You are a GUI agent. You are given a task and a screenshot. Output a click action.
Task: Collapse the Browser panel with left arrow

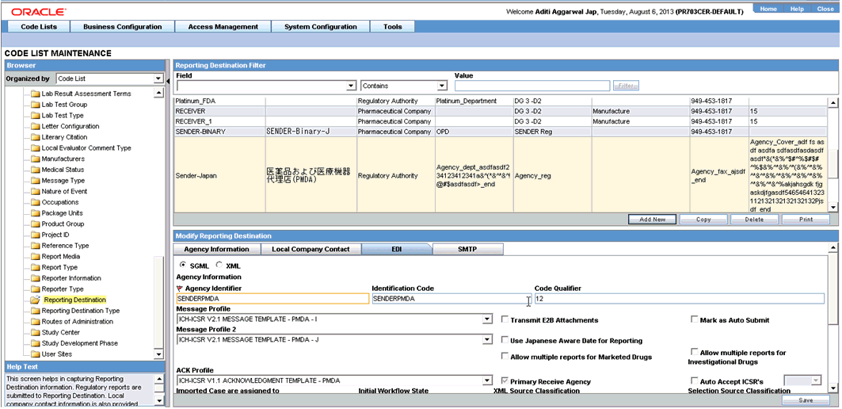point(168,79)
